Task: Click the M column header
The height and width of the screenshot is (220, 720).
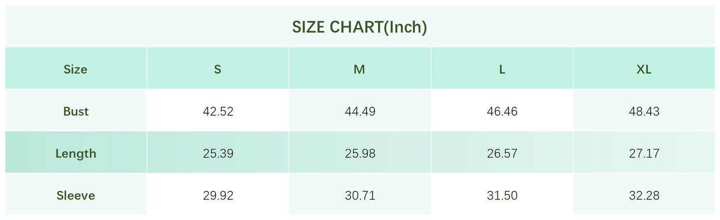Action: [x=359, y=70]
